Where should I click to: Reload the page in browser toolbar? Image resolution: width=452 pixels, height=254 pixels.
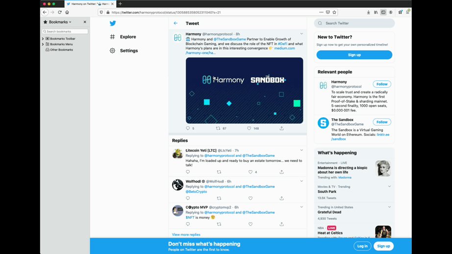(x=60, y=12)
